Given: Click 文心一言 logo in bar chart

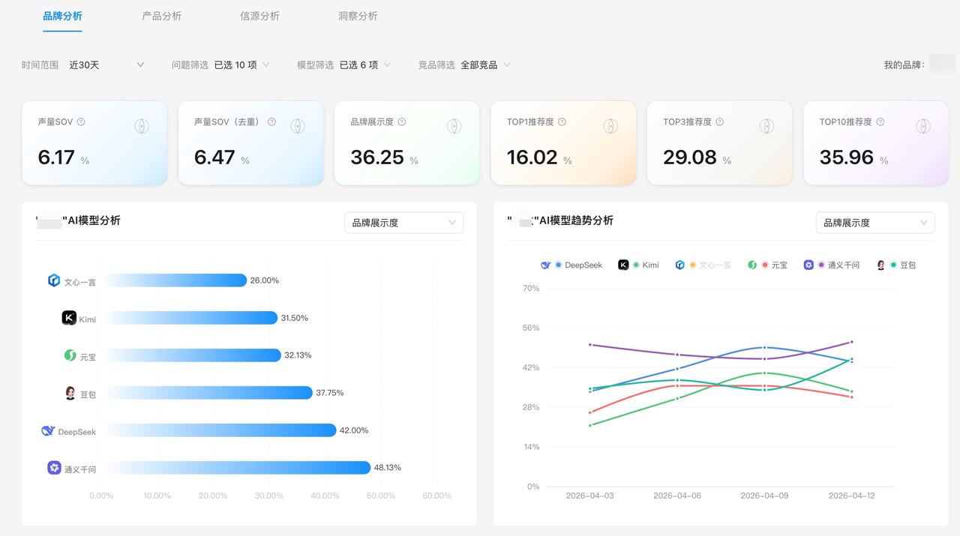Looking at the screenshot, I should (54, 280).
